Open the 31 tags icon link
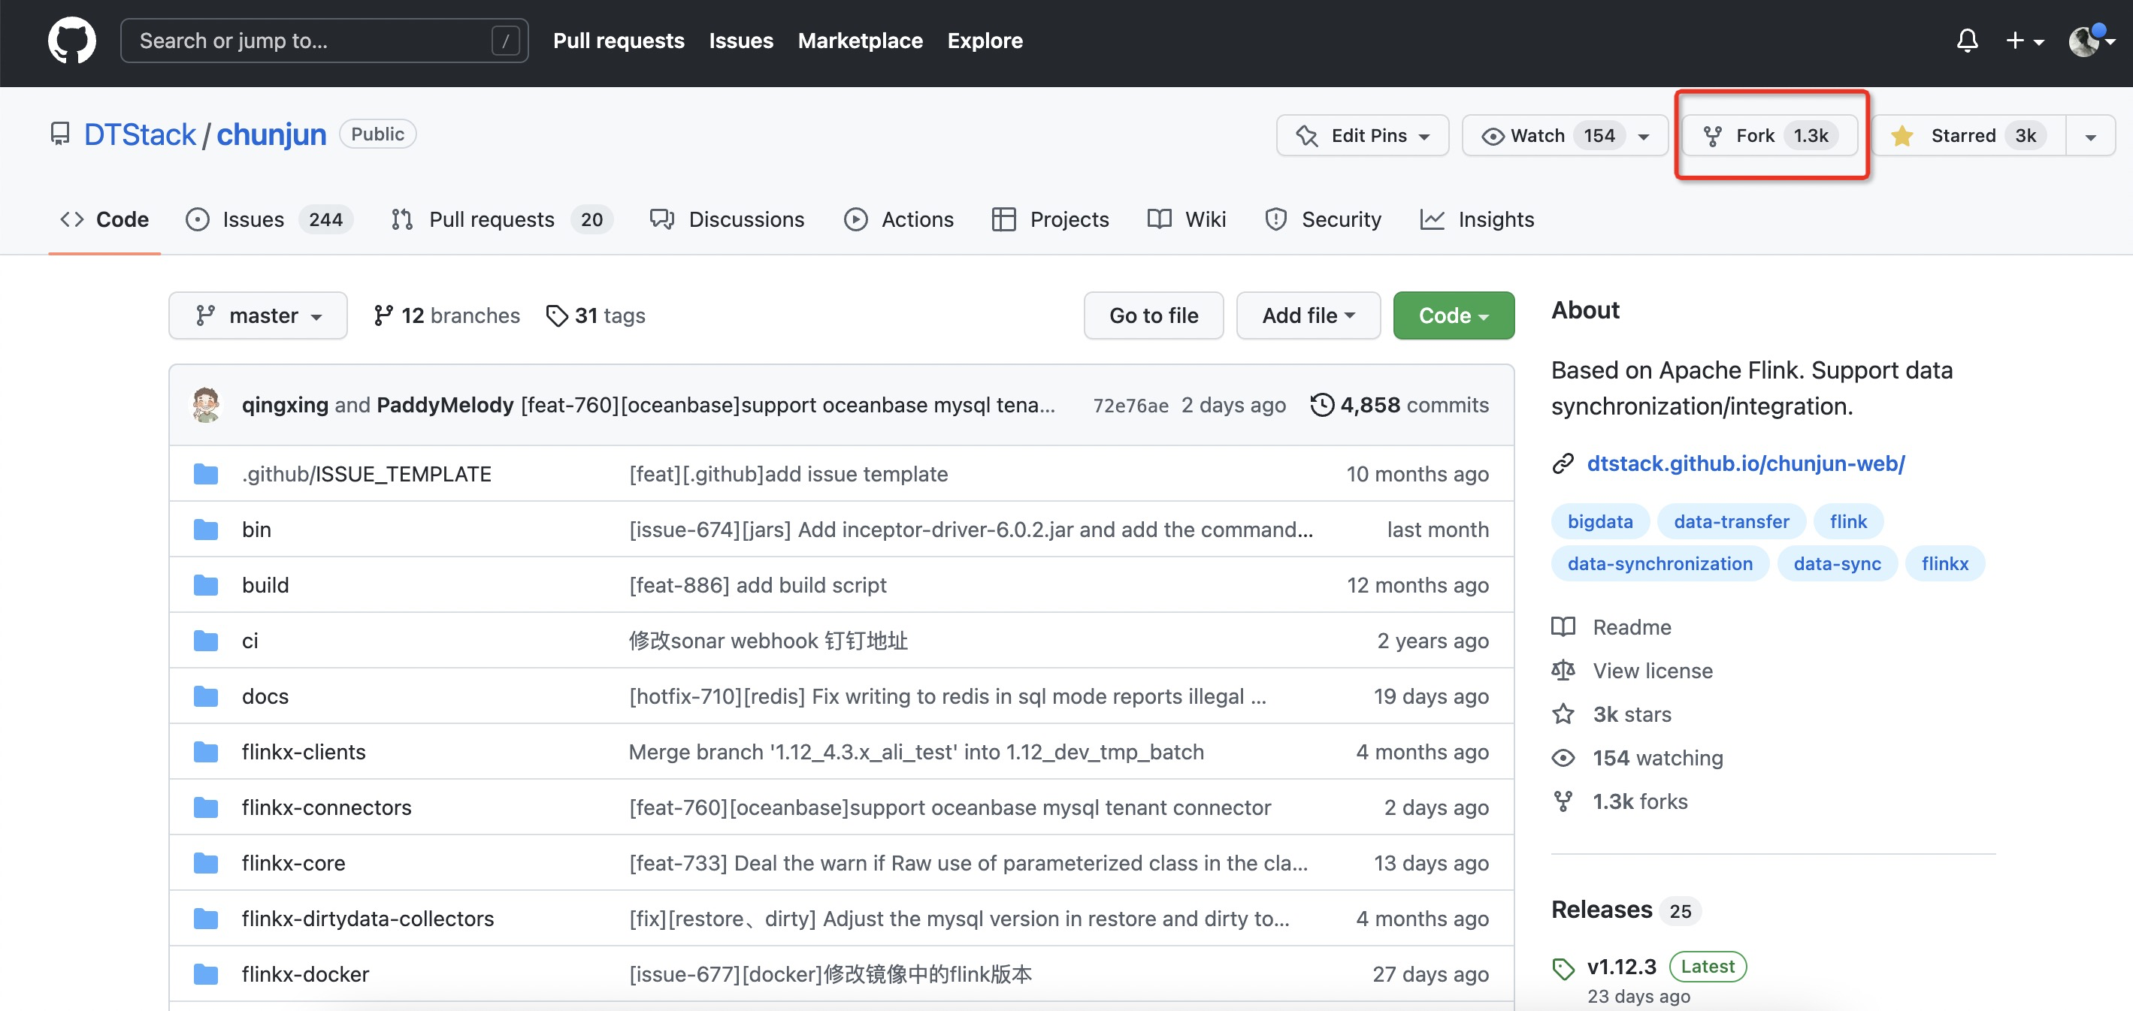 (x=556, y=315)
